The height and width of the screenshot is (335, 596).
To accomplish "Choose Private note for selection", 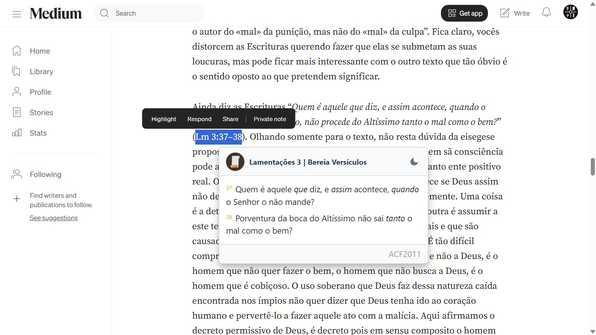I will coord(270,119).
